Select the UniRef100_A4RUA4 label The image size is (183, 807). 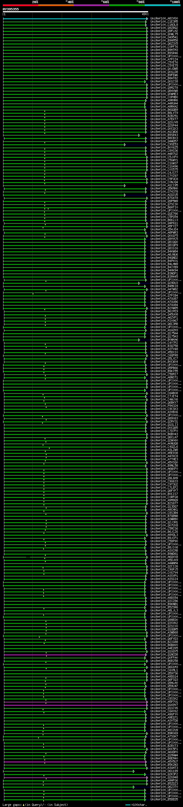(x=164, y=103)
